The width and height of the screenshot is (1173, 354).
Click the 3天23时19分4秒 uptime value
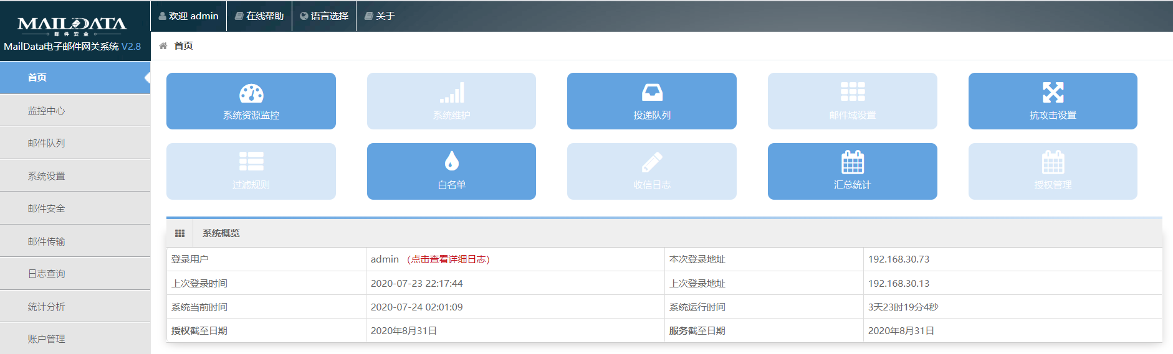point(903,307)
